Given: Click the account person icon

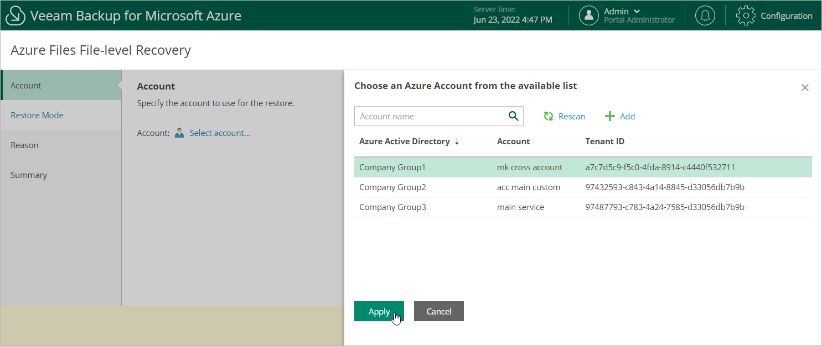Looking at the screenshot, I should (179, 133).
